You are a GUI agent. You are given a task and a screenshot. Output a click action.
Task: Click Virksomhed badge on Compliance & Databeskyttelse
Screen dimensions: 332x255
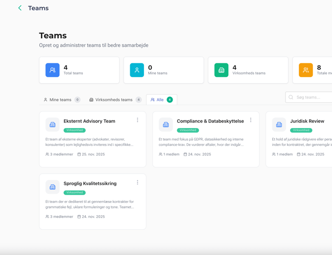[188, 130]
